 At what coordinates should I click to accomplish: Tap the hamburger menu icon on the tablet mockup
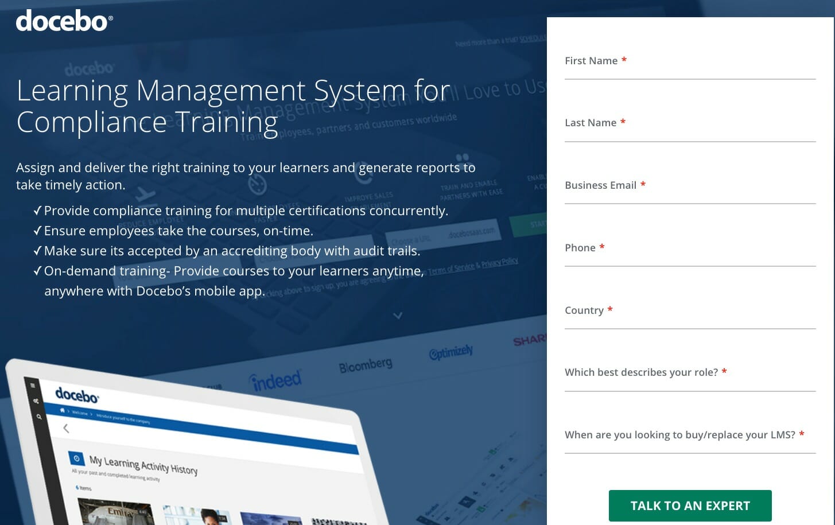(x=33, y=386)
